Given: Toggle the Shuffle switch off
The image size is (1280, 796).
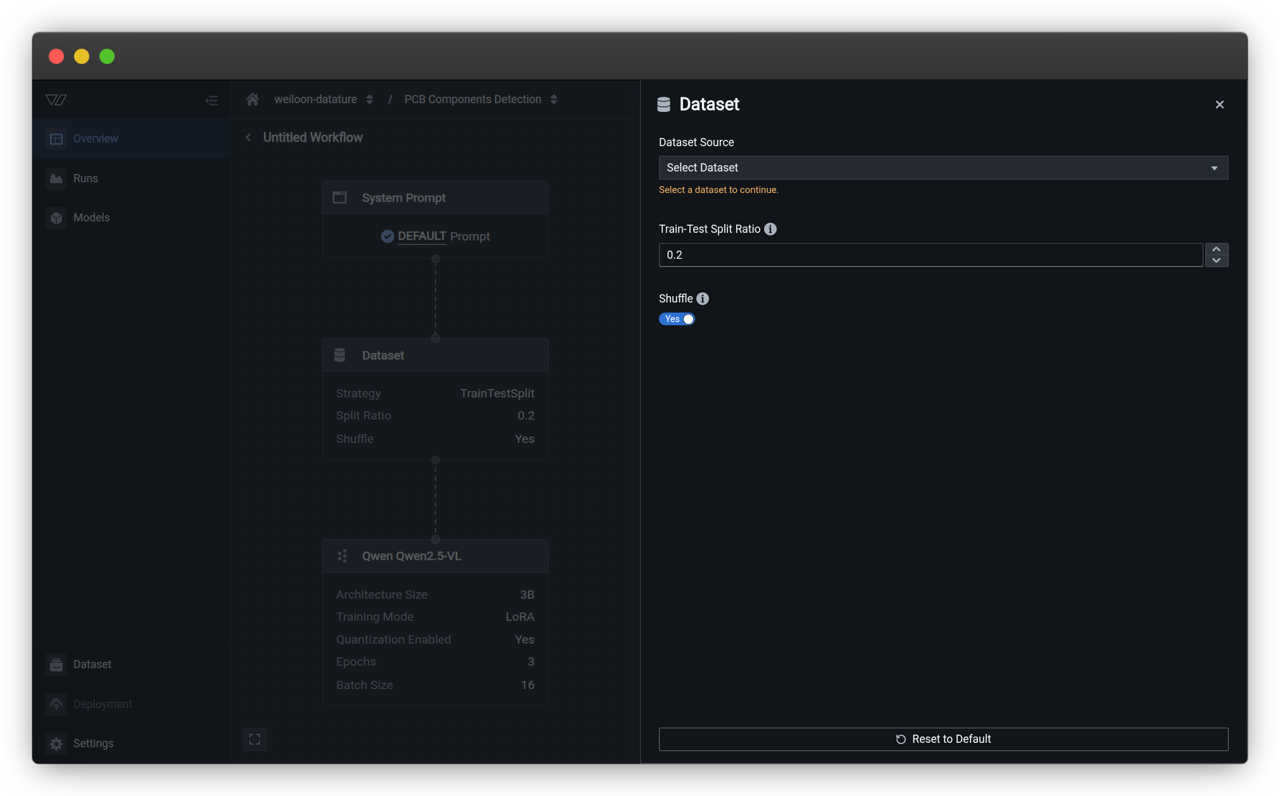Looking at the screenshot, I should [677, 319].
